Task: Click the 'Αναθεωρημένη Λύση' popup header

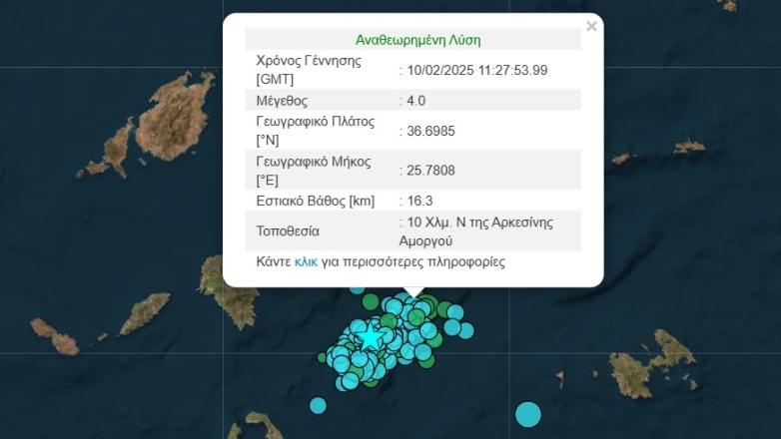Action: pyautogui.click(x=417, y=40)
